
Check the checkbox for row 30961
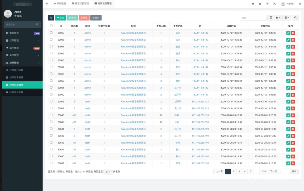51,87
